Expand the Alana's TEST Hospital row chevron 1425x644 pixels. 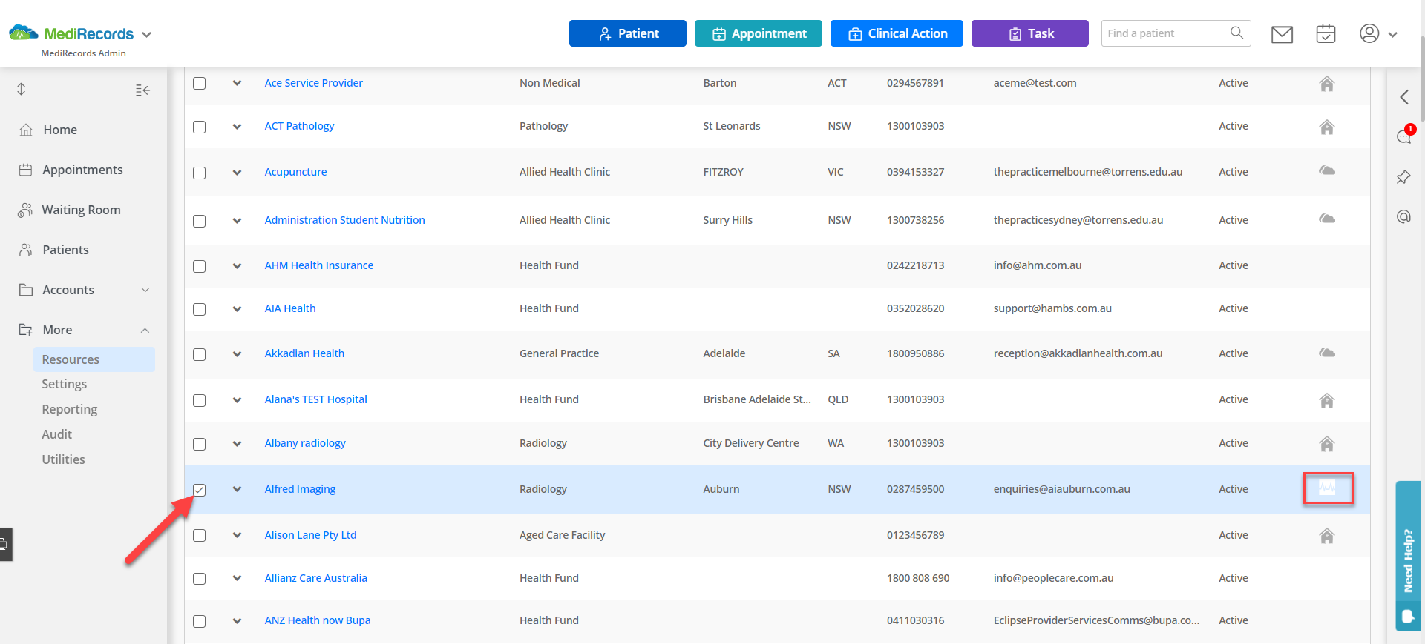click(x=237, y=400)
